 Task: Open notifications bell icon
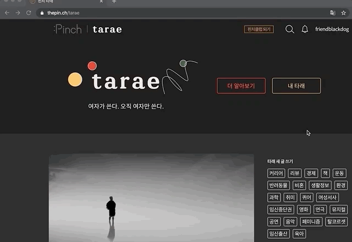point(305,29)
